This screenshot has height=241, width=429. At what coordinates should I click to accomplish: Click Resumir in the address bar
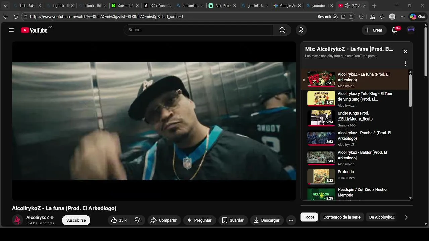[x=327, y=17]
